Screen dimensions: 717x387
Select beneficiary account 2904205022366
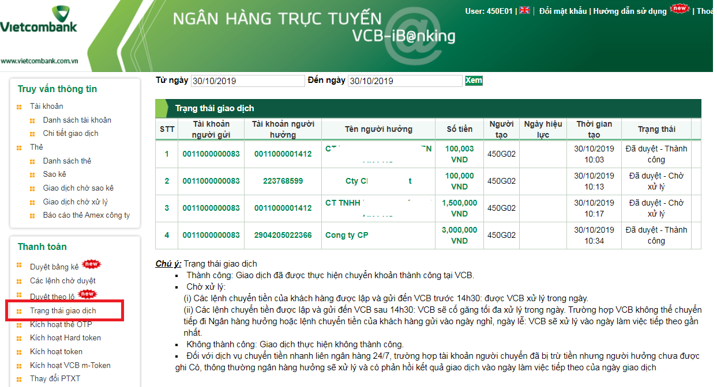click(283, 236)
